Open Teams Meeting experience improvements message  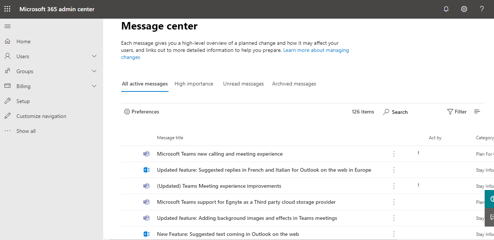pyautogui.click(x=219, y=186)
